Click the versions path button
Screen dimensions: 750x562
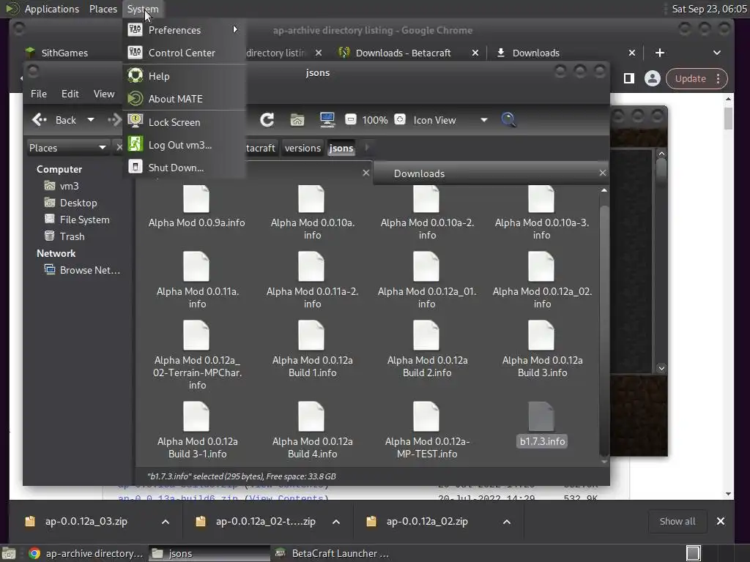coord(302,148)
